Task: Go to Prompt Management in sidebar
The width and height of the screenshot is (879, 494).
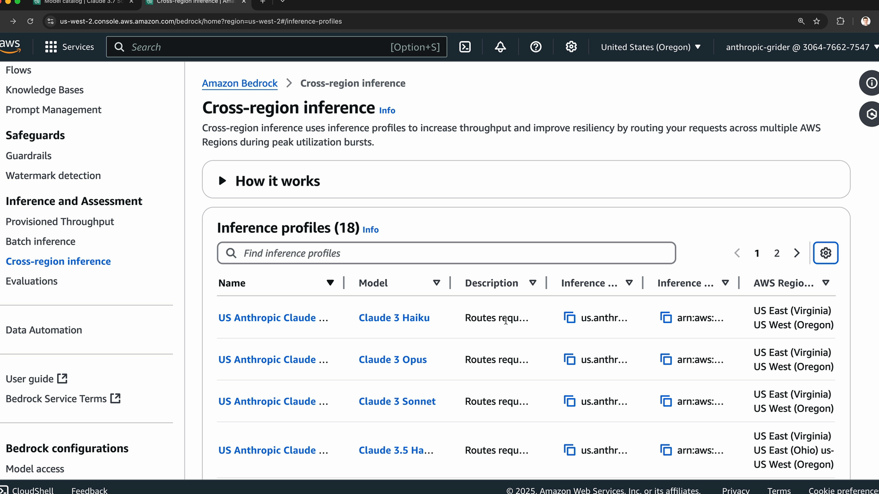Action: click(x=54, y=110)
